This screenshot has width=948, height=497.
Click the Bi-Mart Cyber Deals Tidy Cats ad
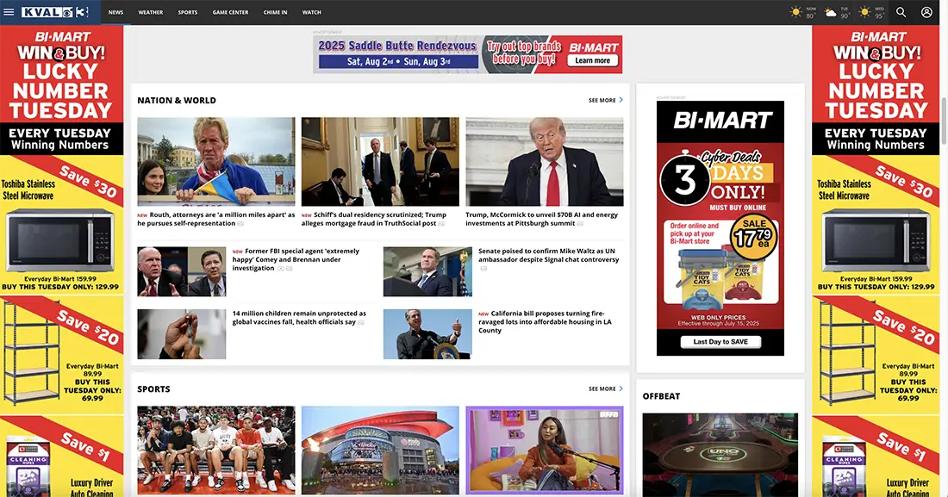coord(720,228)
